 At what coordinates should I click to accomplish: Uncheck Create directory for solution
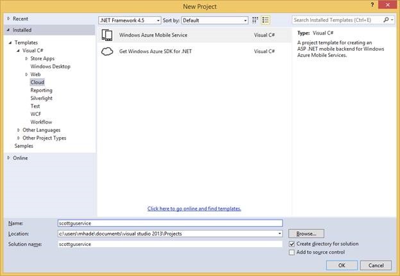(292, 244)
